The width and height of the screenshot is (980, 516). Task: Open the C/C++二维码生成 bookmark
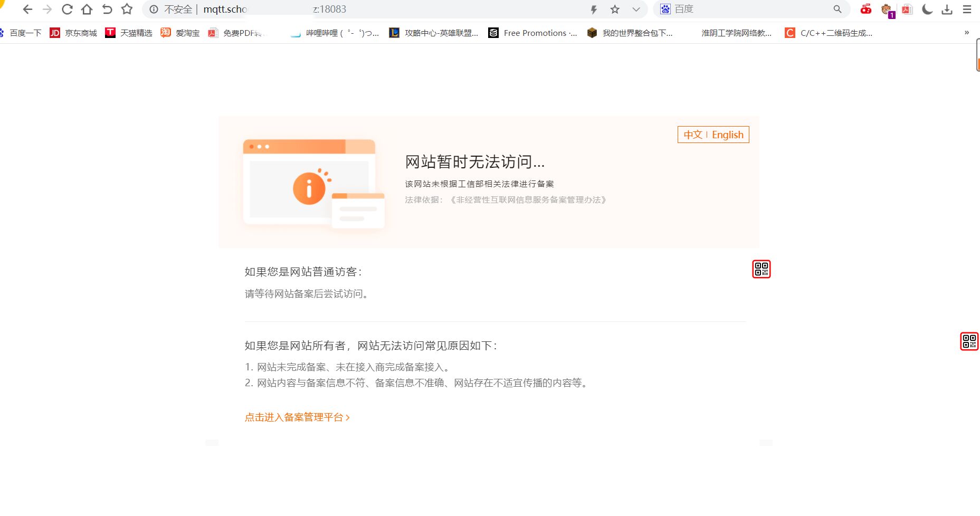pyautogui.click(x=829, y=33)
